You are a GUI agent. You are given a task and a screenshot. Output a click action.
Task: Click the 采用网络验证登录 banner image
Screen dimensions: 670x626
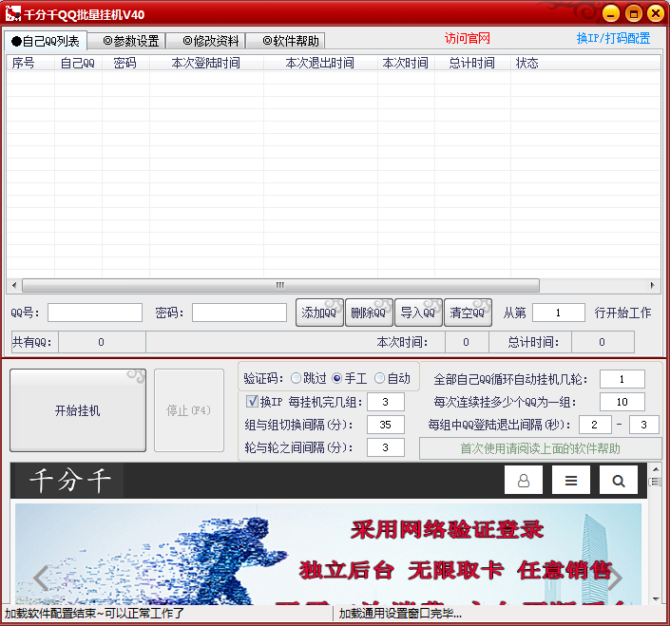pyautogui.click(x=328, y=554)
